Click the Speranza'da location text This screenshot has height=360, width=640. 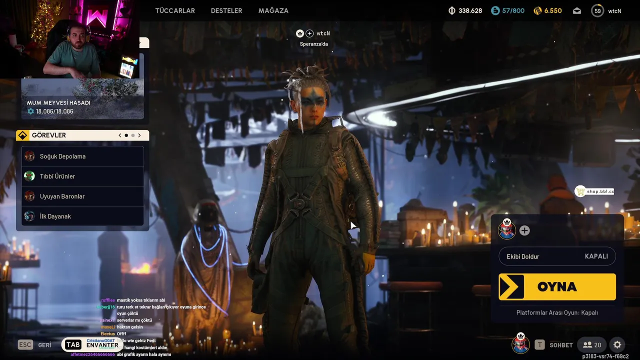(x=314, y=44)
